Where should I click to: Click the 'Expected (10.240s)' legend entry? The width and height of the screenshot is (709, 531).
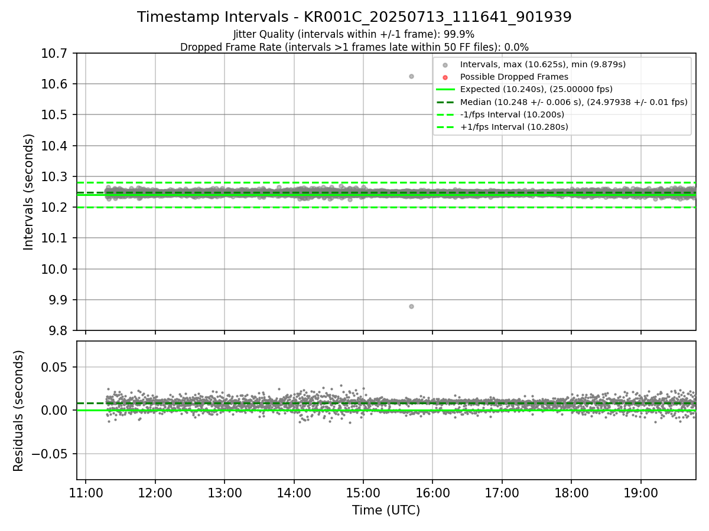[536, 89]
